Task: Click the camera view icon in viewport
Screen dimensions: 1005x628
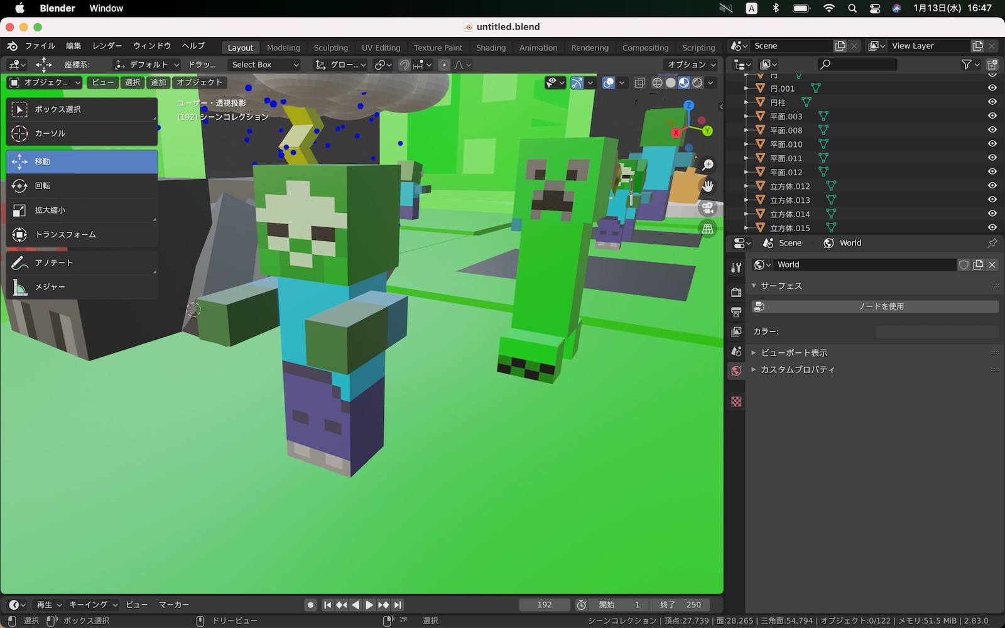Action: click(x=708, y=208)
